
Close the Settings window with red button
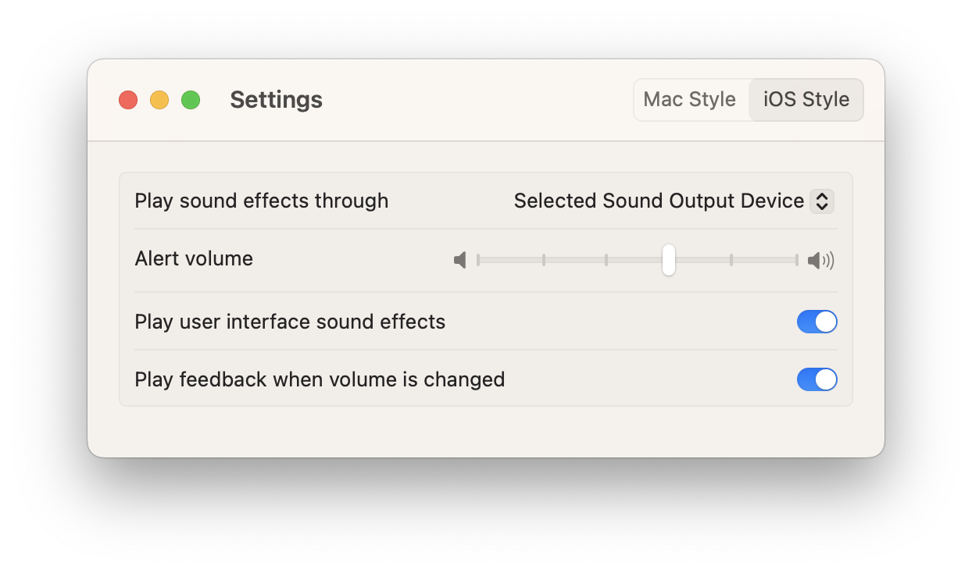pos(128,100)
